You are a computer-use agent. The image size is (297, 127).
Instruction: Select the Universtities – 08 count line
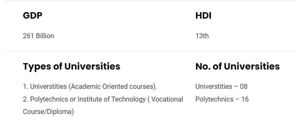pyautogui.click(x=221, y=86)
